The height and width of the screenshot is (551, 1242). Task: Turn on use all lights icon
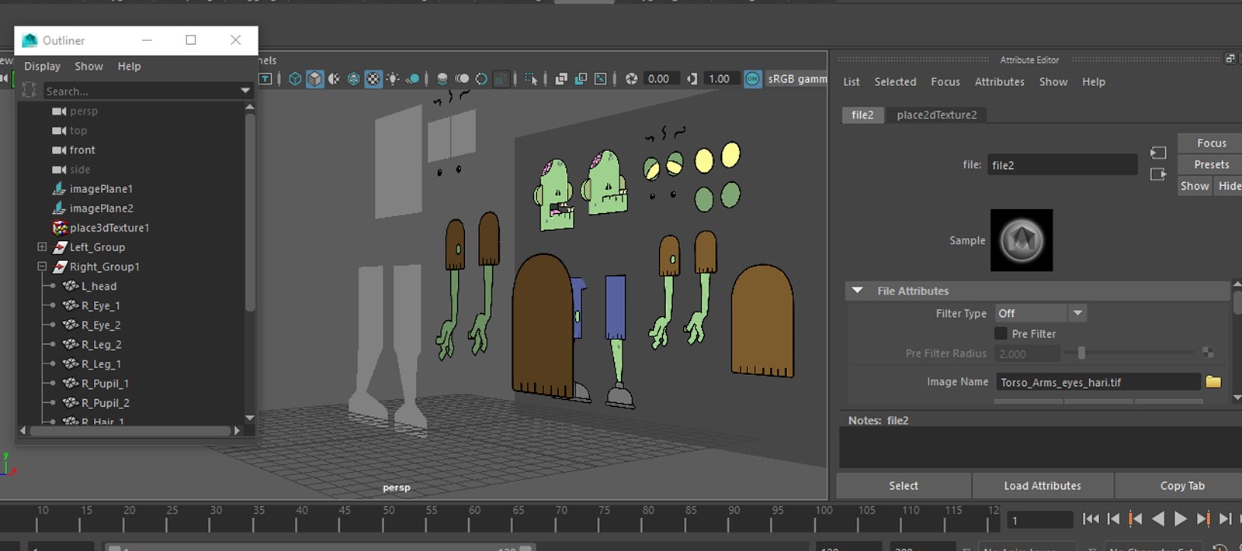pyautogui.click(x=393, y=79)
